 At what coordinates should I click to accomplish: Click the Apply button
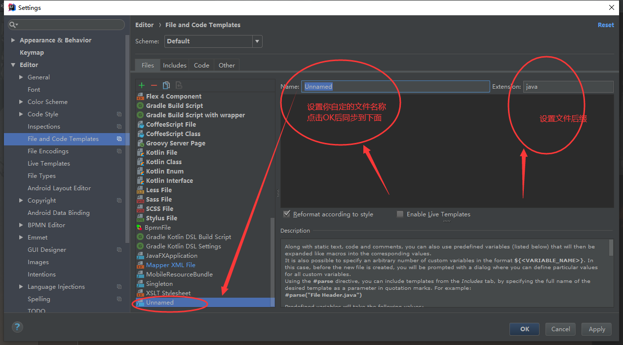(597, 329)
